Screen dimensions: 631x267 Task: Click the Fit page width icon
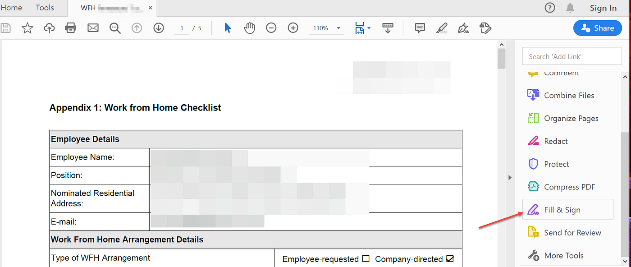pos(360,28)
